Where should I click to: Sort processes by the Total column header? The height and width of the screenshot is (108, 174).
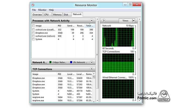(x=89, y=26)
